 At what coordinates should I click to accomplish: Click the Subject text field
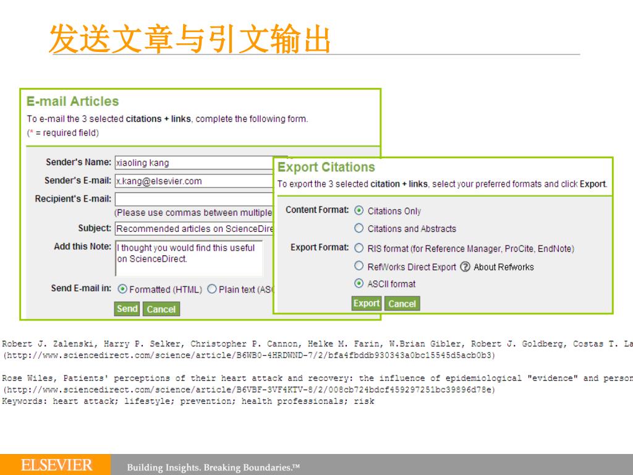195,229
